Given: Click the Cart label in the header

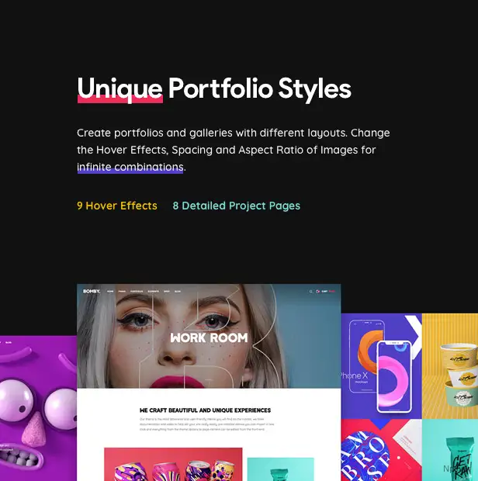Looking at the screenshot, I should [324, 292].
